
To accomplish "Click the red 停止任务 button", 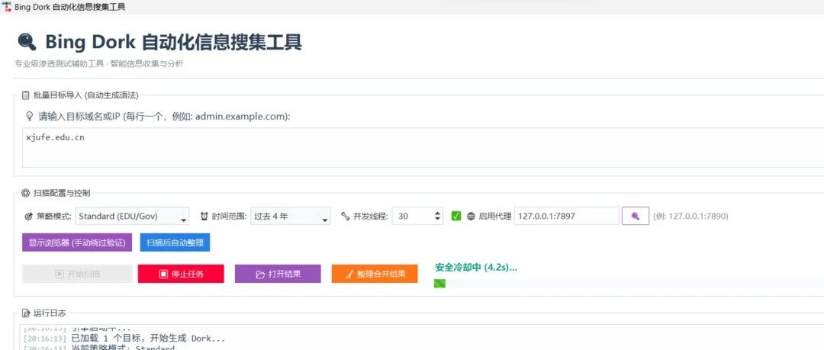I will click(x=181, y=274).
